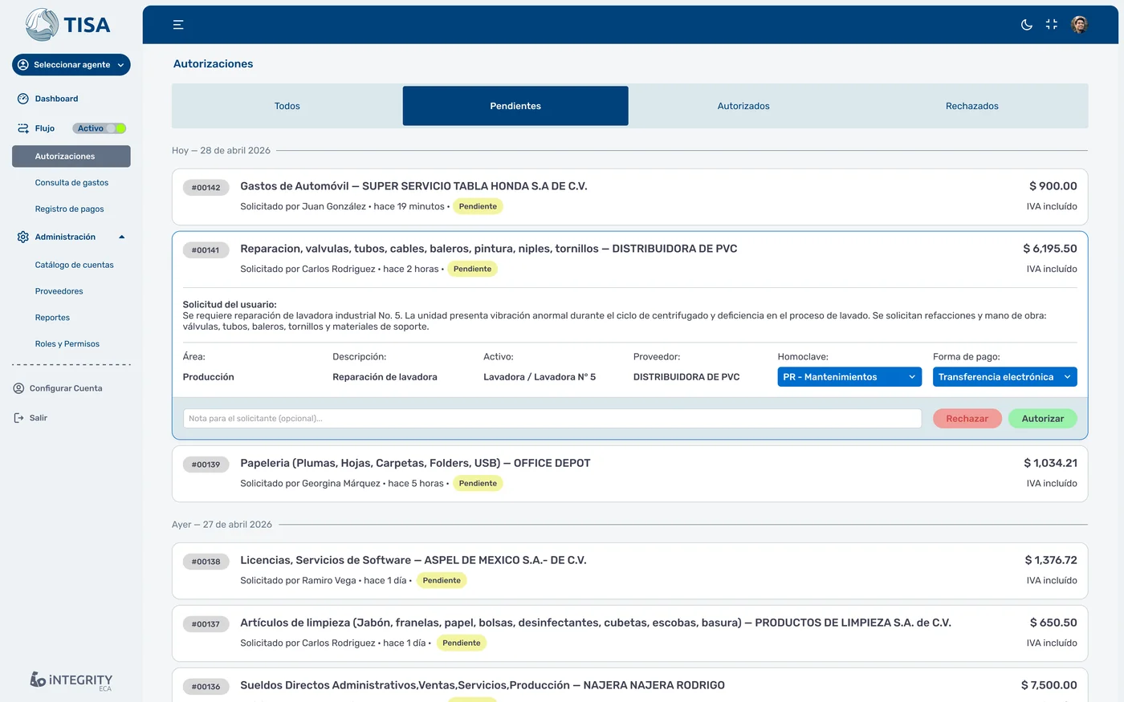
Task: Collapse the Administración section arrow
Action: pyautogui.click(x=122, y=237)
